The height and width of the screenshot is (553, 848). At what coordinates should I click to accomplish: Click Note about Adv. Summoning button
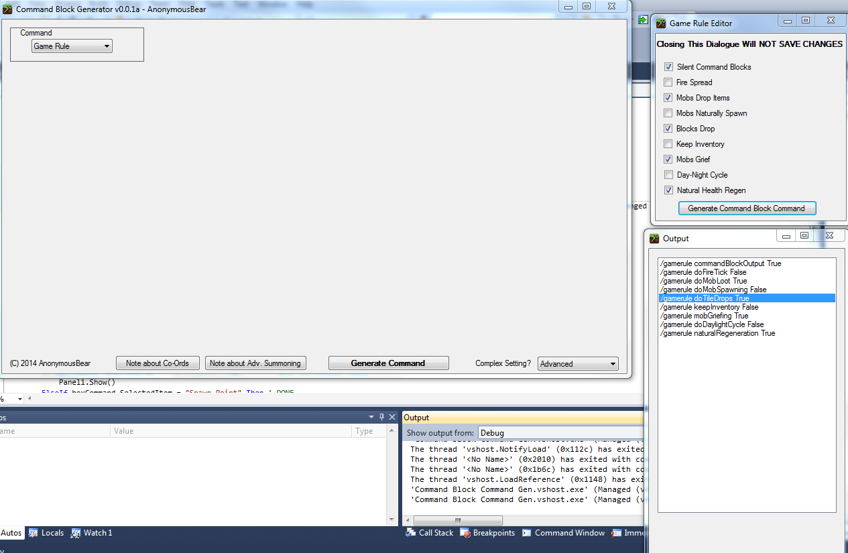click(x=255, y=363)
